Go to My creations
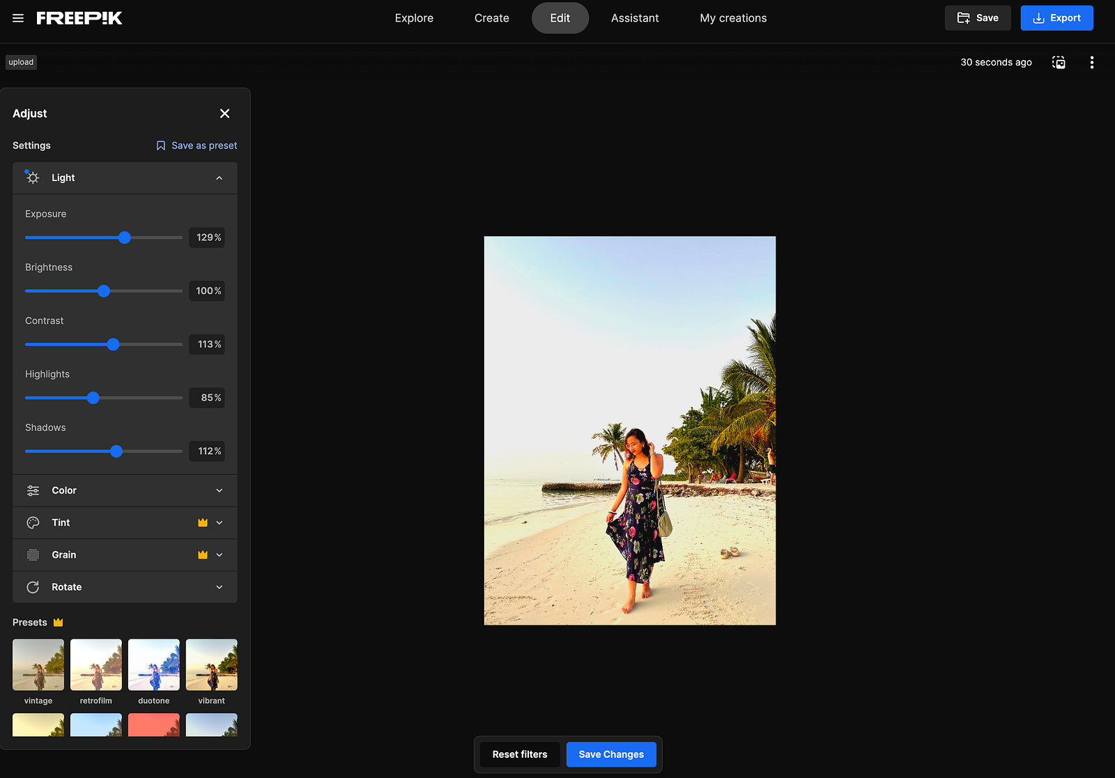The width and height of the screenshot is (1115, 778). 733,18
